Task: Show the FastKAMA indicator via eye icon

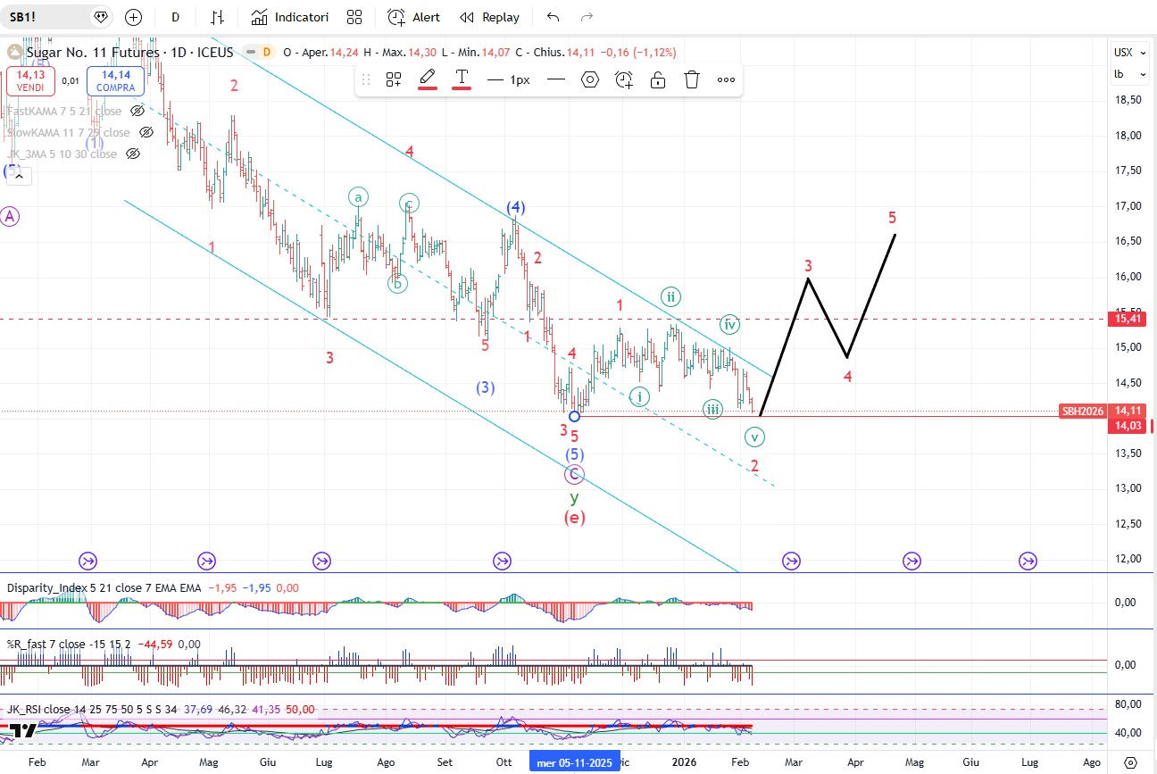Action: (x=137, y=112)
